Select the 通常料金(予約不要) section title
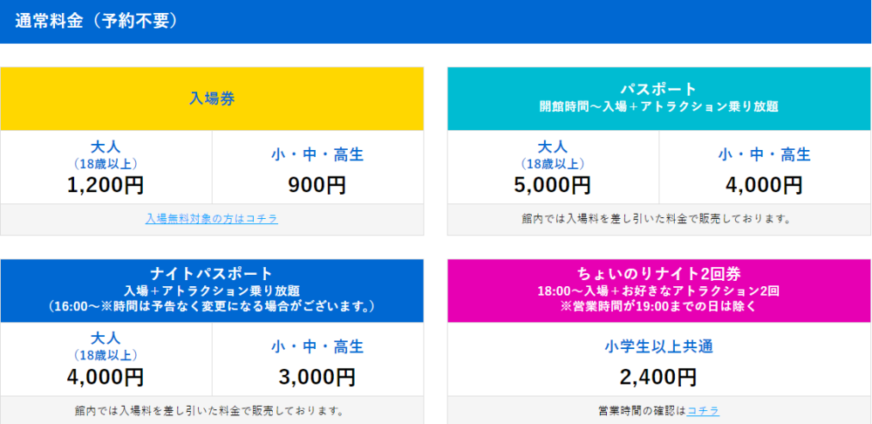Image resolution: width=872 pixels, height=424 pixels. click(96, 21)
